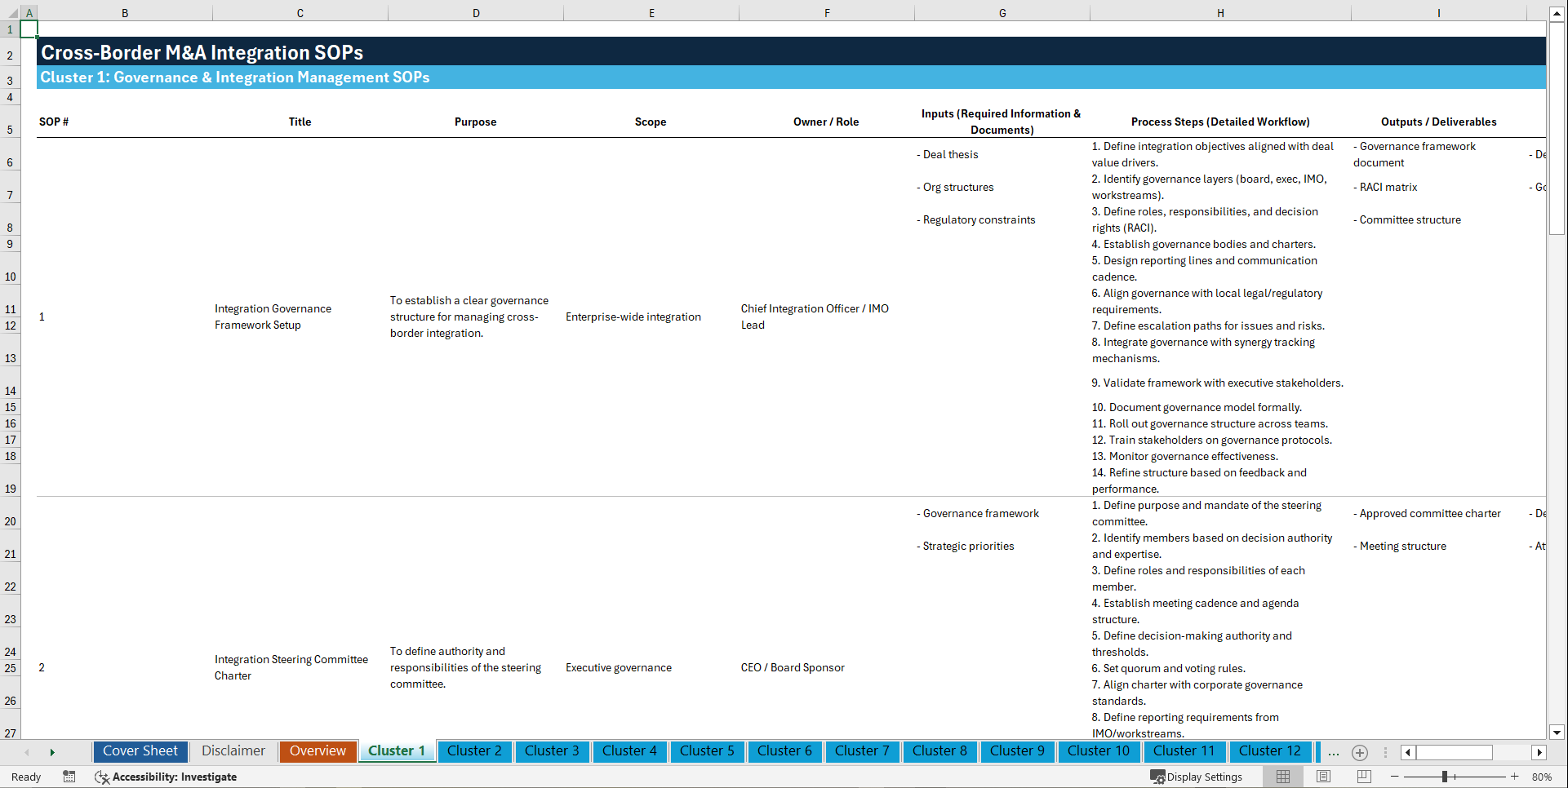Select the Cluster 12 sheet tab
This screenshot has width=1568, height=788.
[1270, 751]
